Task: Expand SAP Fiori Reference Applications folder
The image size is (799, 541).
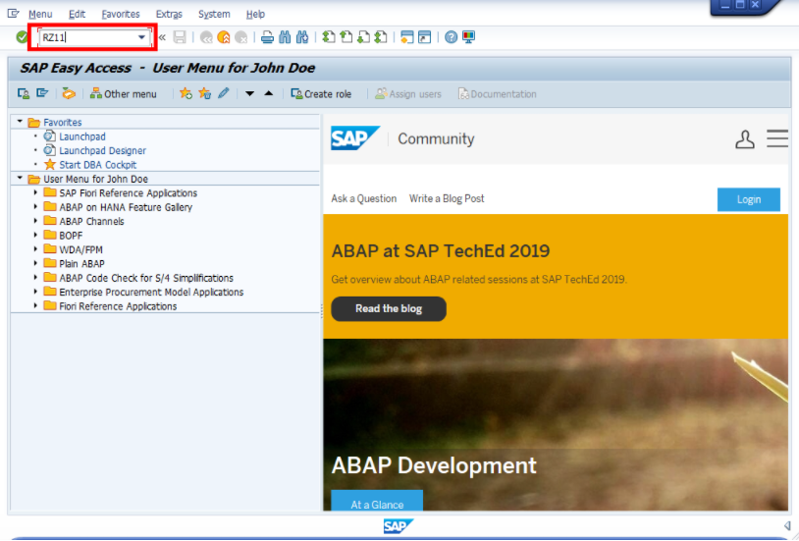Action: 35,192
